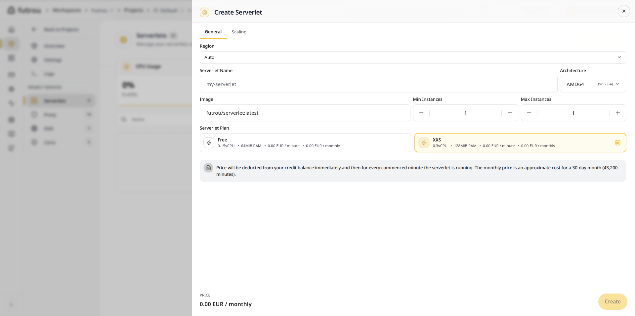
Task: Open the Architecture AMD64 dropdown
Action: coord(593,84)
